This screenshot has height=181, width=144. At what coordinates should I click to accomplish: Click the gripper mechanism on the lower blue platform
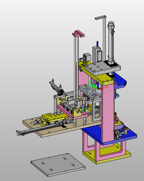[121, 133]
